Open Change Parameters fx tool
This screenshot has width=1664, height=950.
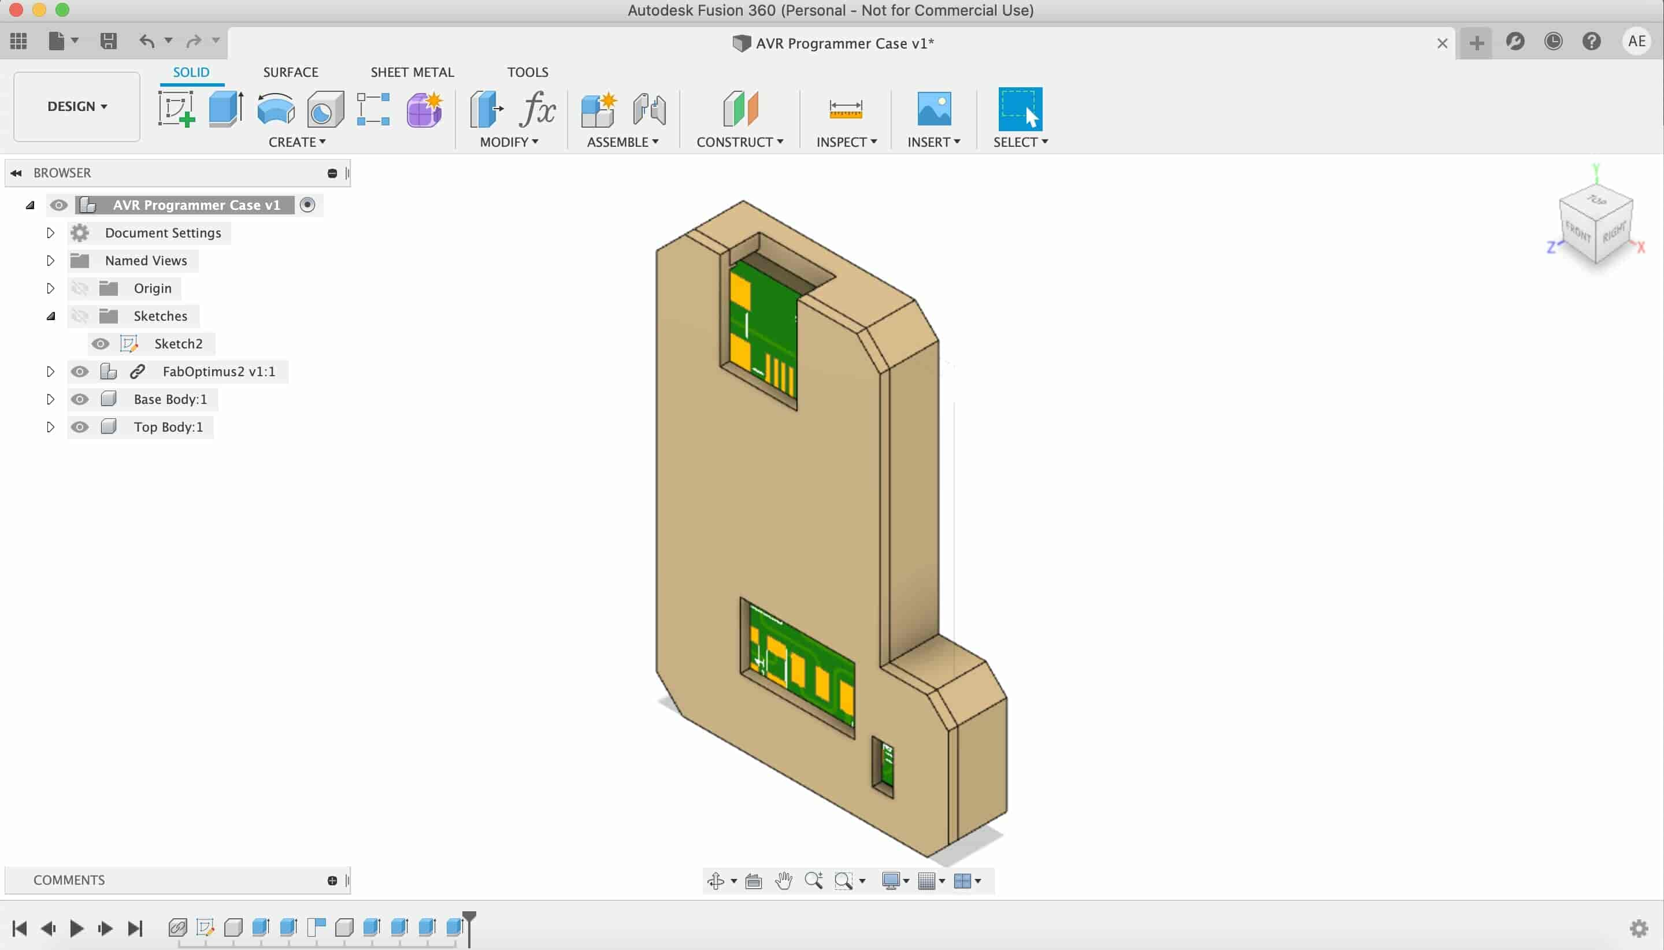point(537,108)
